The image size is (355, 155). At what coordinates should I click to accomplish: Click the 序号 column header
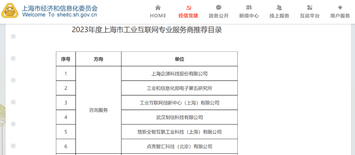coord(66,59)
